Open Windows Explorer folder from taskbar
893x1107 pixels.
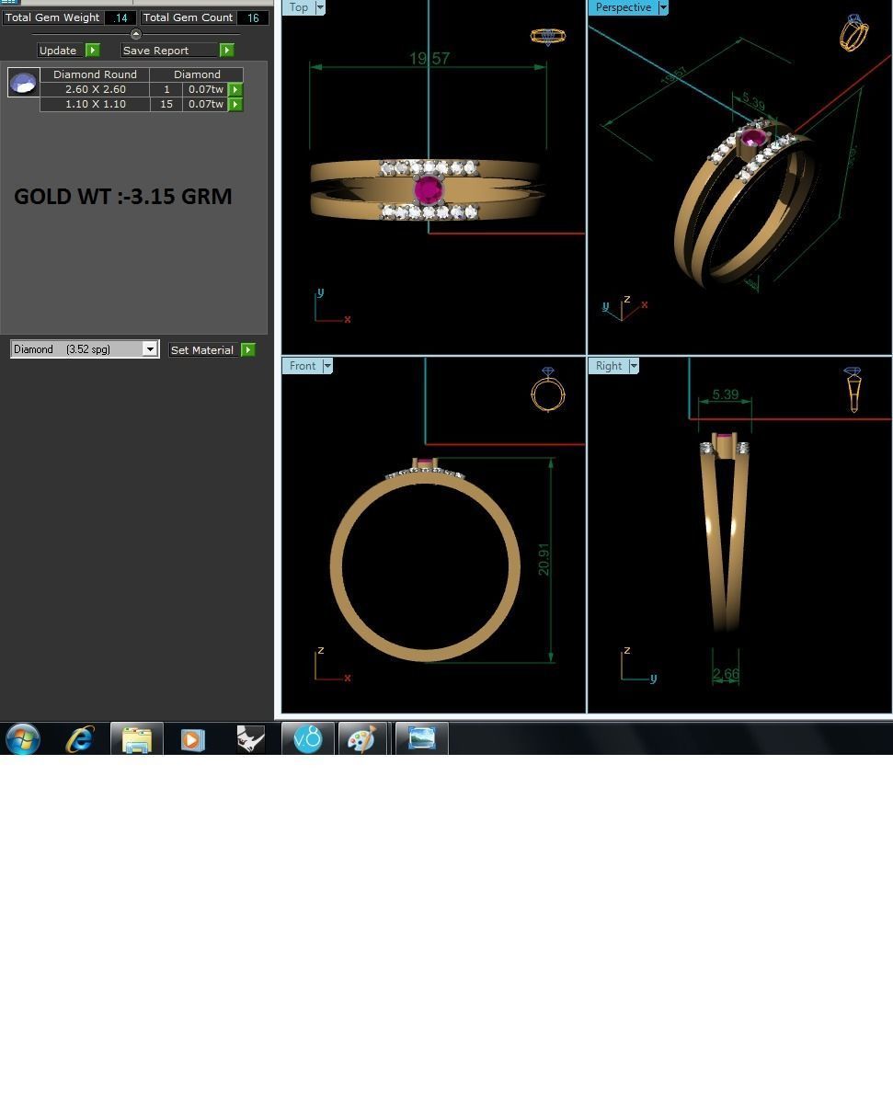pos(136,738)
